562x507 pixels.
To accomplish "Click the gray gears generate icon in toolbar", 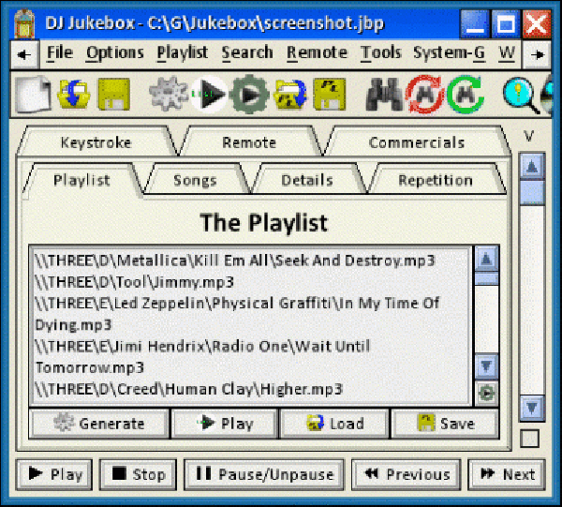I will pos(169,96).
